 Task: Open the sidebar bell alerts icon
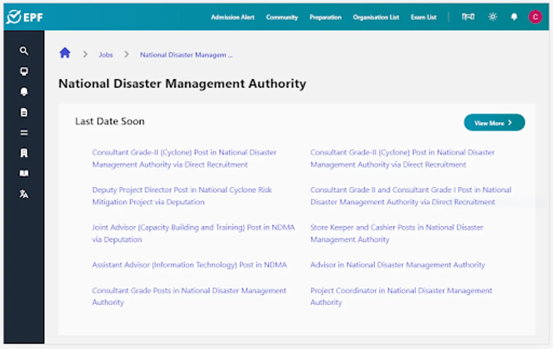tap(24, 92)
